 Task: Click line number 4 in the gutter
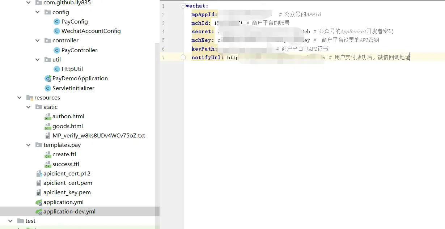click(163, 32)
